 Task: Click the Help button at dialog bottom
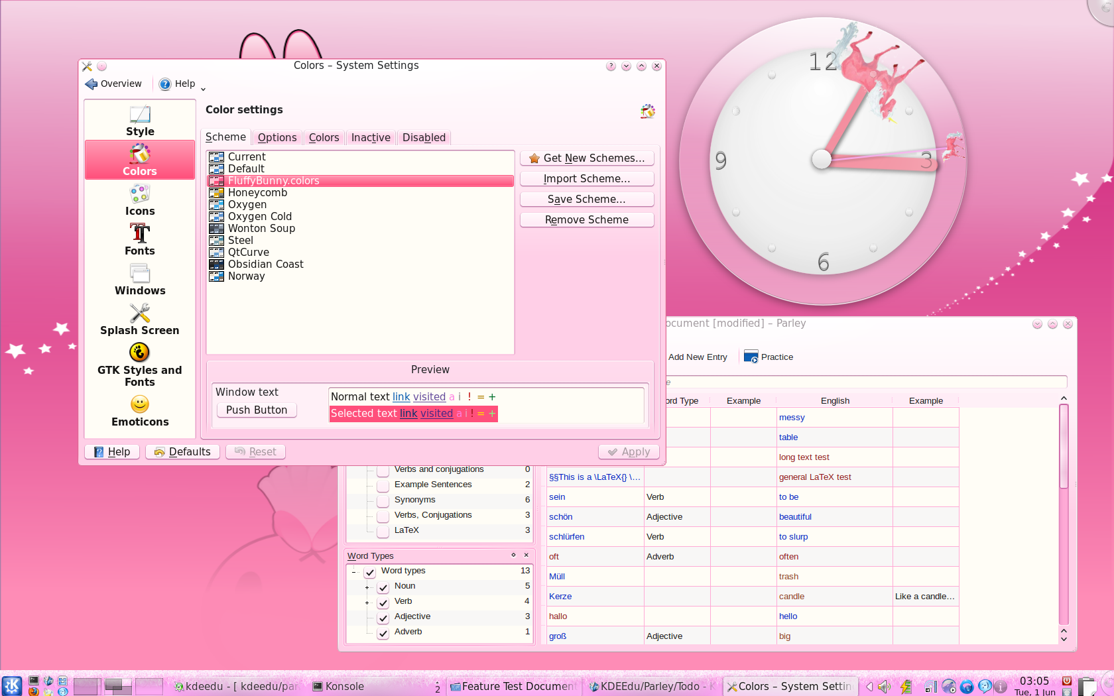coord(112,452)
